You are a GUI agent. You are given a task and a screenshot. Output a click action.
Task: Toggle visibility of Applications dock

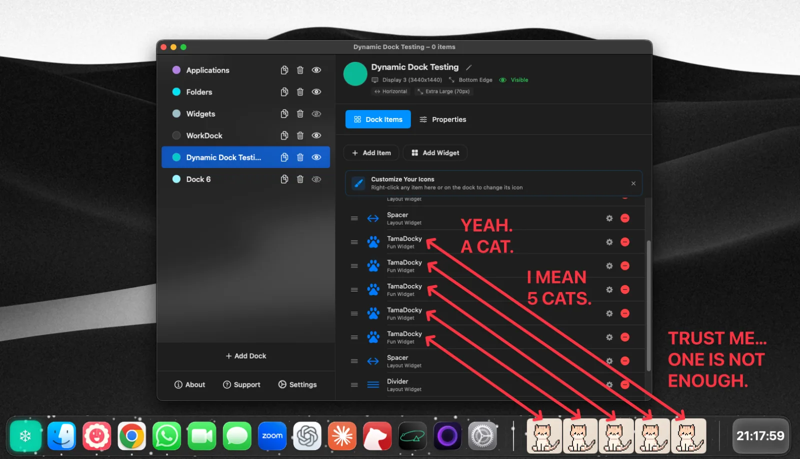(x=316, y=70)
